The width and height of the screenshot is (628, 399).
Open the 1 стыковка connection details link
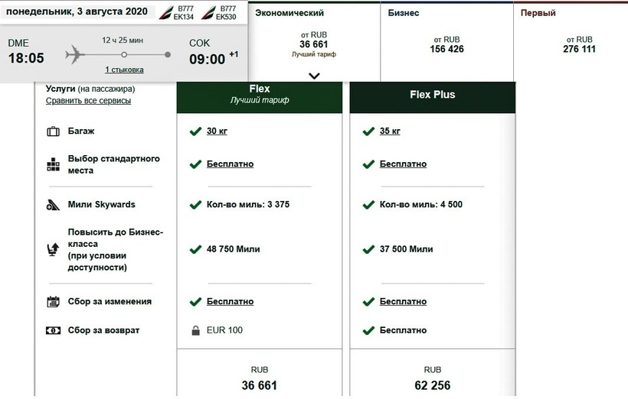click(124, 70)
